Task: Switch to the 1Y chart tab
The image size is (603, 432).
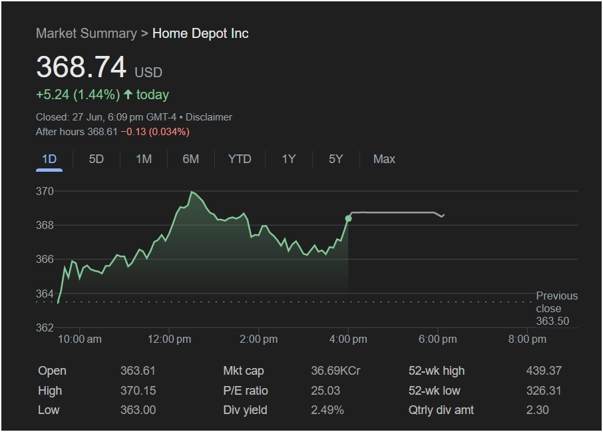Action: pos(289,159)
